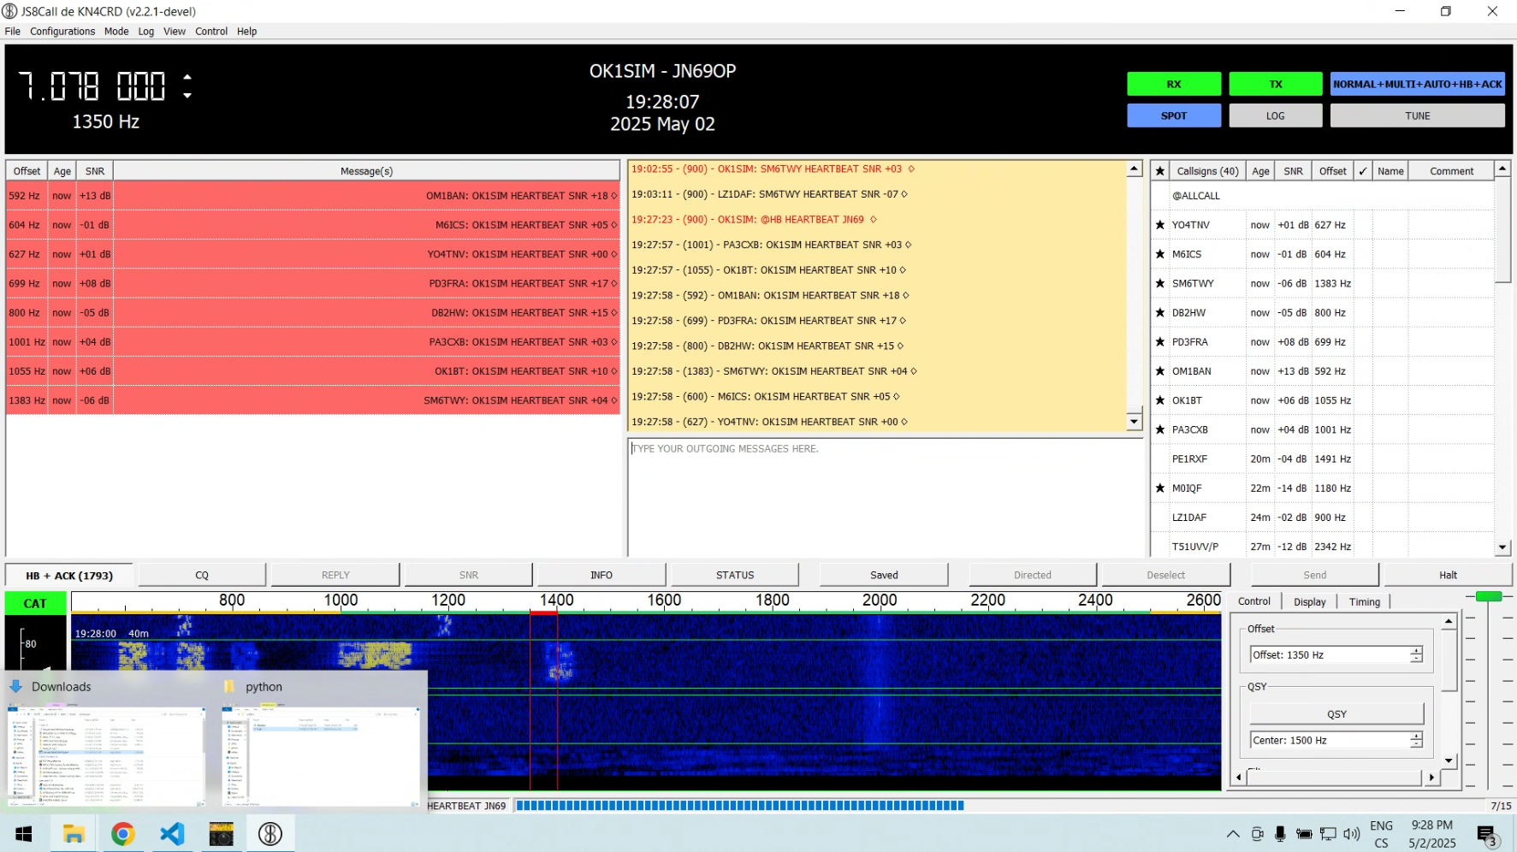Click the star icon for PA3CXB

[1160, 429]
